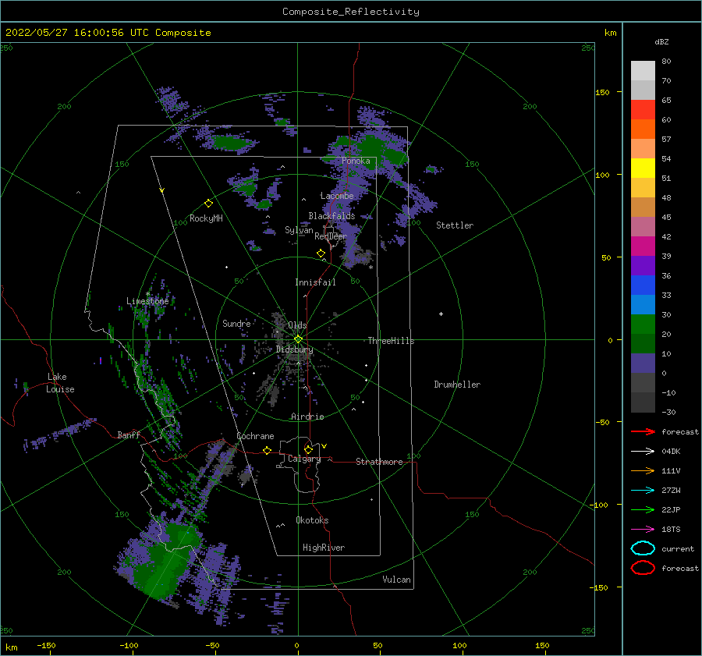Click the 'Stettler' map label

[x=455, y=225]
